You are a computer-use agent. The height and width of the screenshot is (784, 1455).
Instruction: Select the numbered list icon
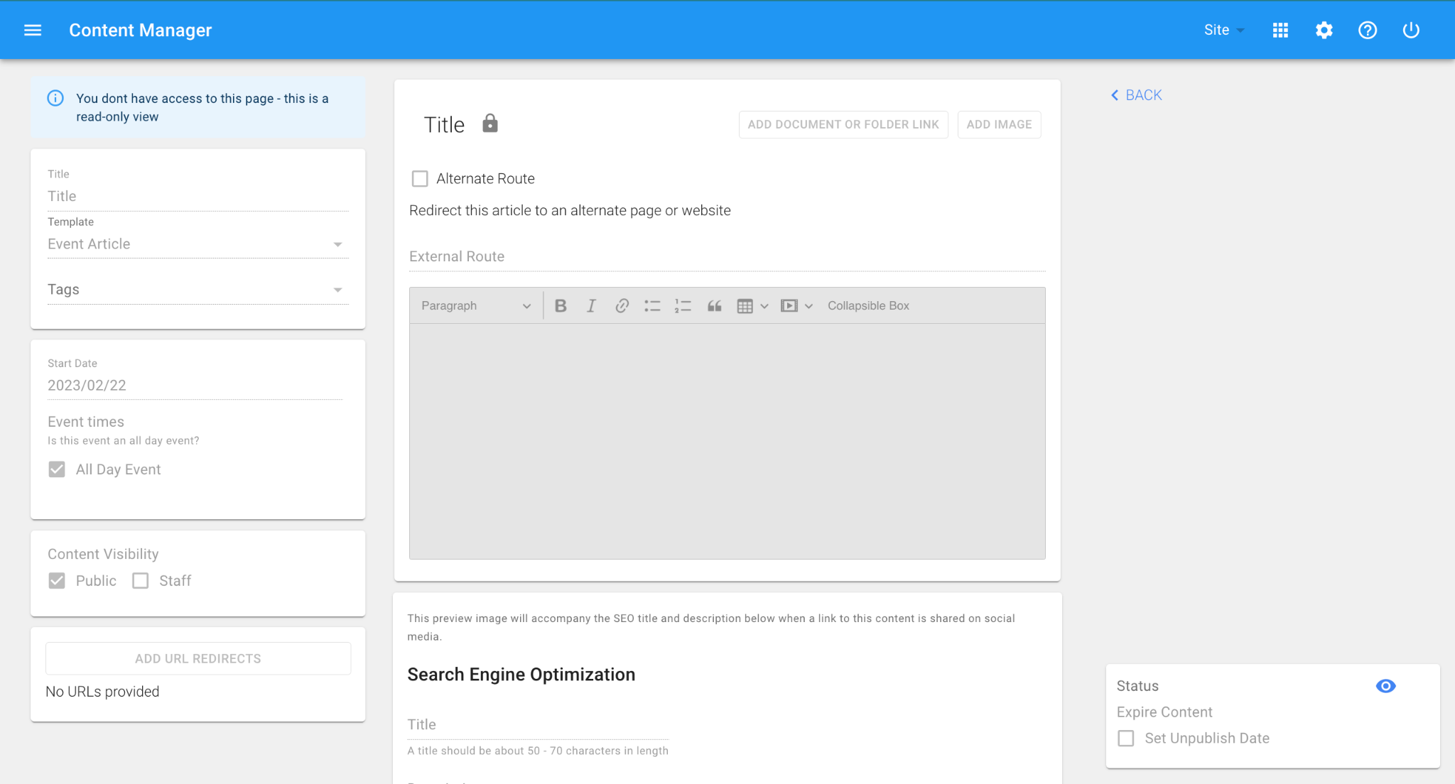pyautogui.click(x=683, y=305)
